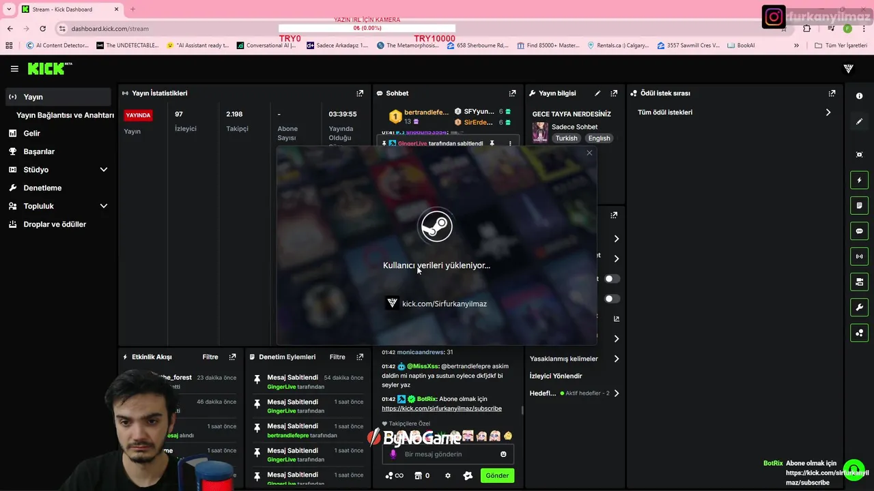Screen dimensions: 874x491
Task: Click the channel points infinity icon
Action: point(395,475)
